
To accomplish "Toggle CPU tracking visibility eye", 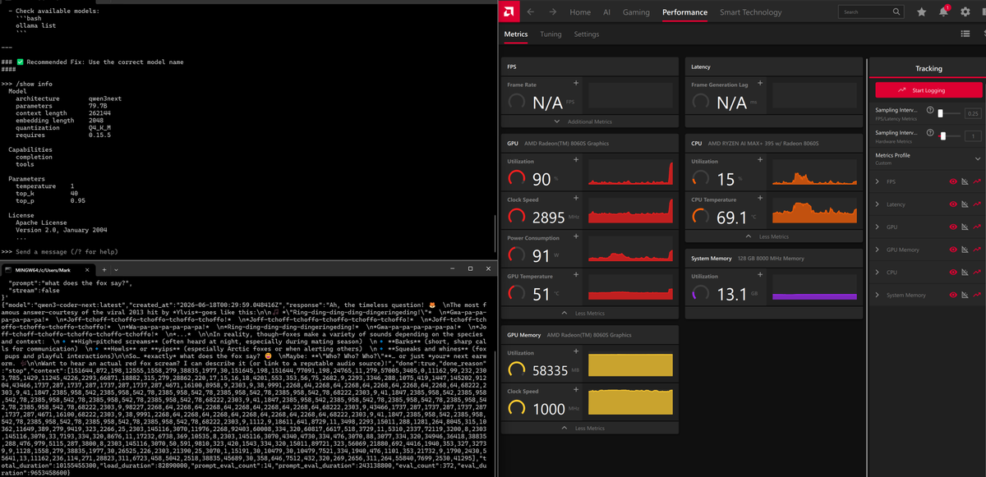I will (953, 272).
